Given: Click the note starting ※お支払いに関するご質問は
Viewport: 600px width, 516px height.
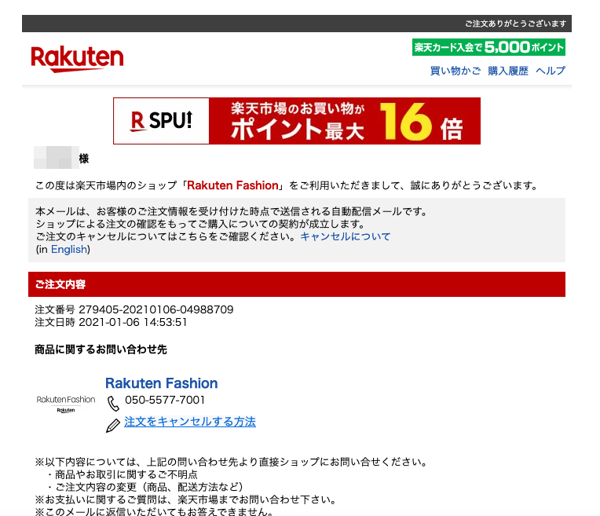Looking at the screenshot, I should (186, 500).
